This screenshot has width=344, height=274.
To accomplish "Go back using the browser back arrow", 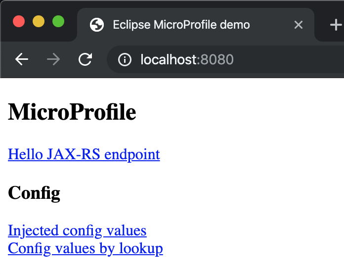I will point(22,59).
